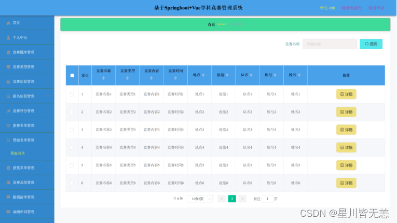Open 首页 in the sidebar menu
397x223 pixels.
[x=27, y=23]
